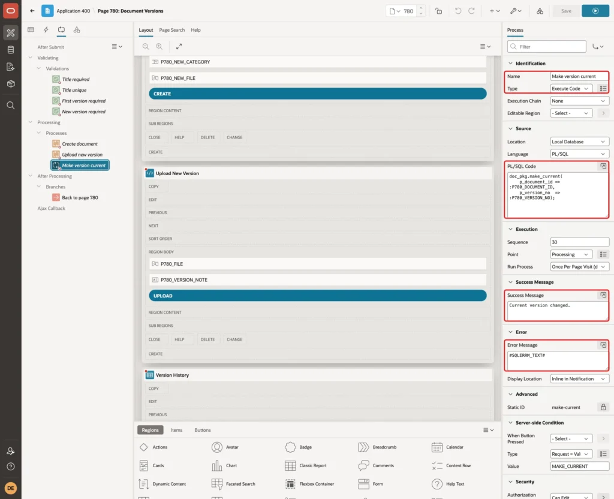
Task: Open the Execution Chain dropdown
Action: click(580, 101)
